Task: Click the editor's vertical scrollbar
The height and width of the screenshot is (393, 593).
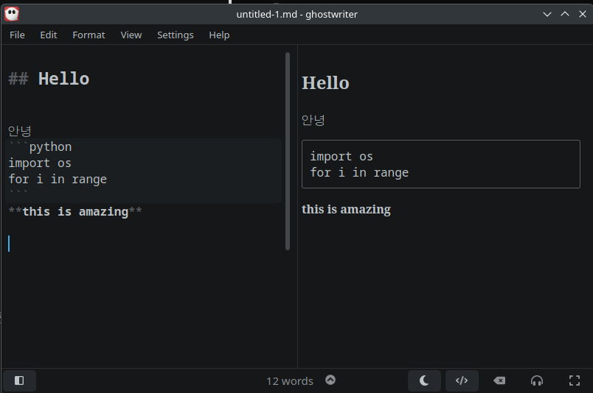Action: click(288, 151)
